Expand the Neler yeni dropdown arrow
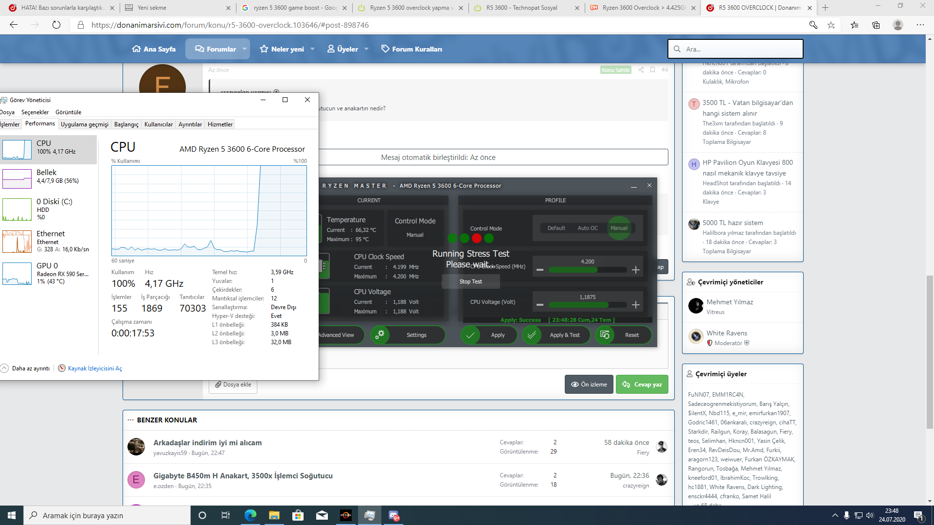 [312, 49]
